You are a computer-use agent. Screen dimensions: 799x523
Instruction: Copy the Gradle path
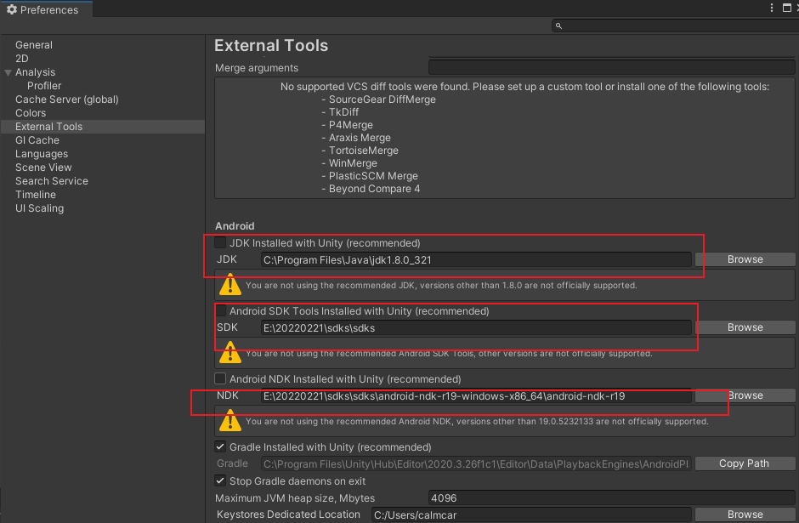point(745,463)
